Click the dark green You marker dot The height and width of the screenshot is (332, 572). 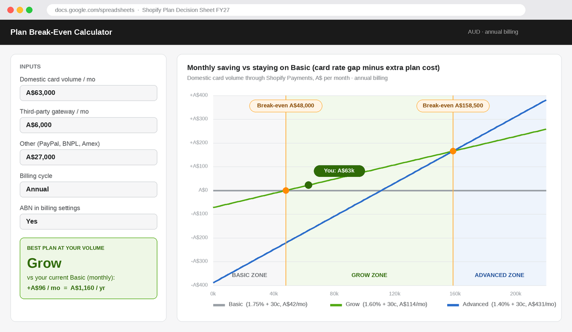pos(308,185)
